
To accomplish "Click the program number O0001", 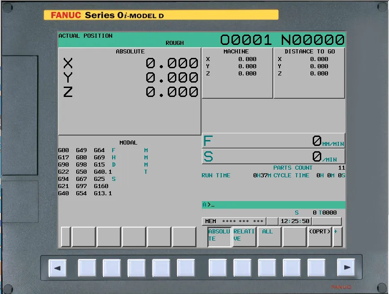I will pyautogui.click(x=246, y=39).
